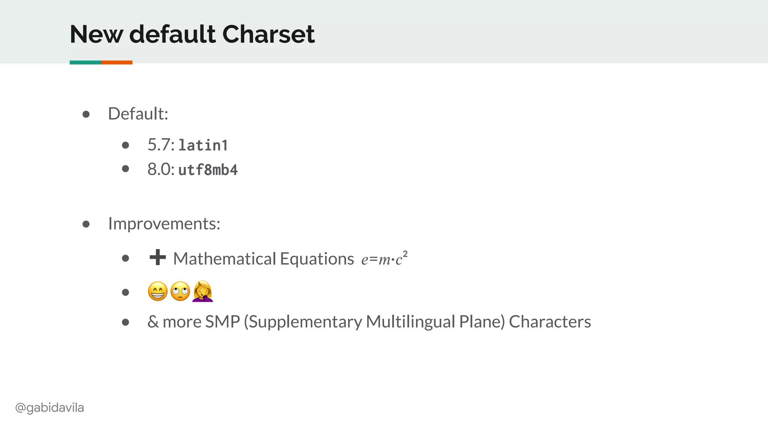
Task: Click the teal underline segment
Action: tap(85, 63)
